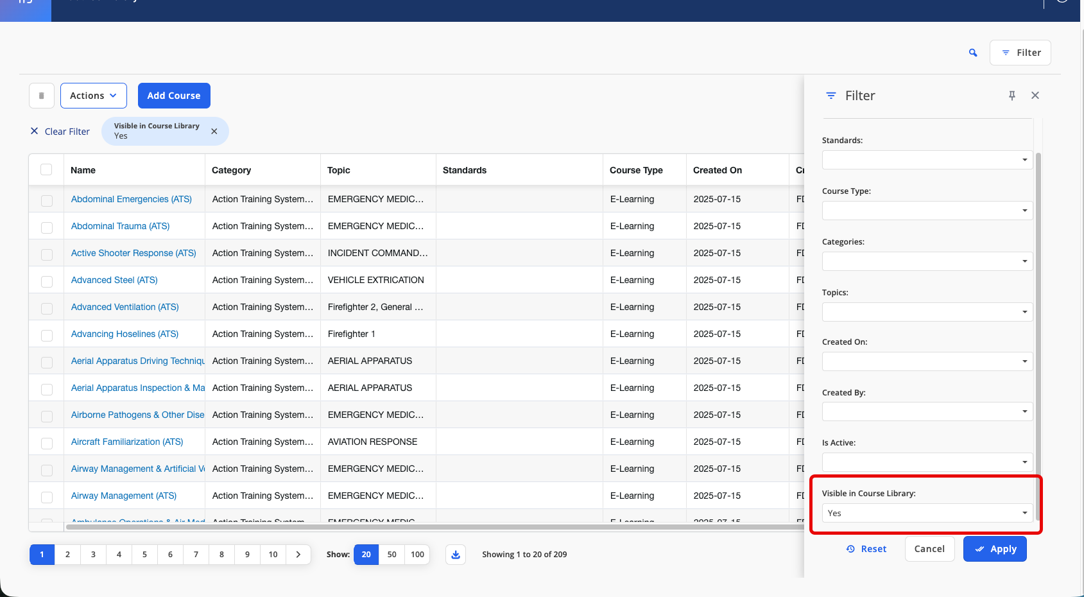Go to page 7

(196, 555)
